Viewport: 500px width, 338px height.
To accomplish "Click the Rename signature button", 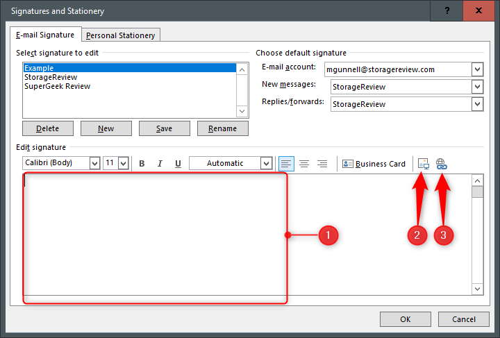I will click(x=223, y=128).
